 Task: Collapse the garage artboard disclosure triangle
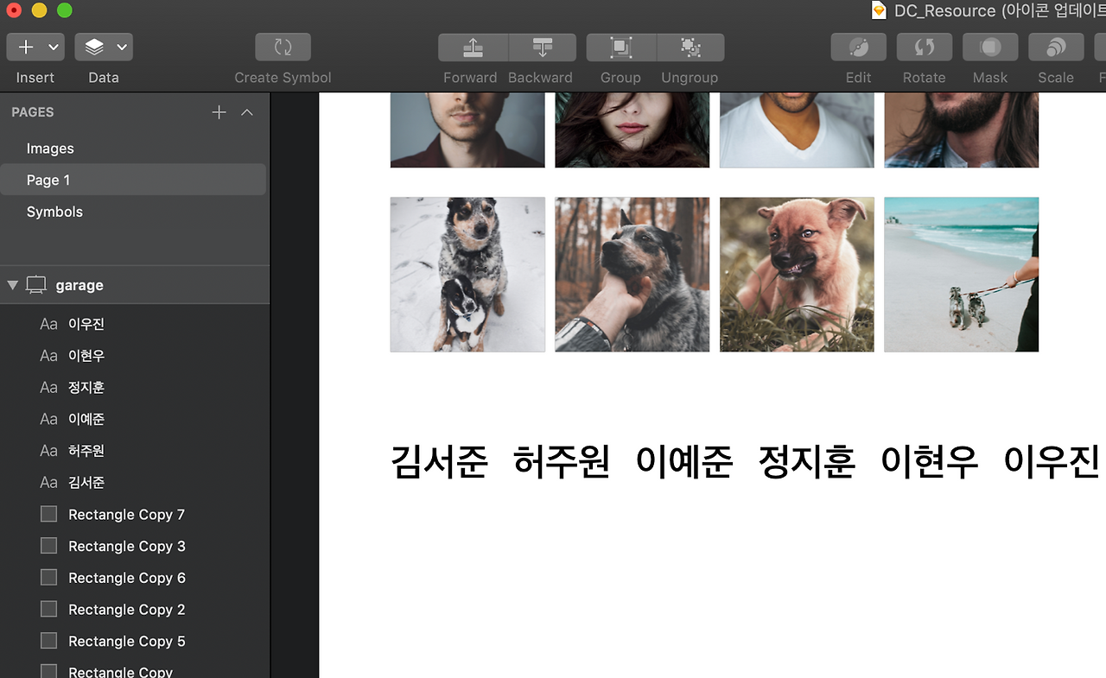[x=12, y=285]
